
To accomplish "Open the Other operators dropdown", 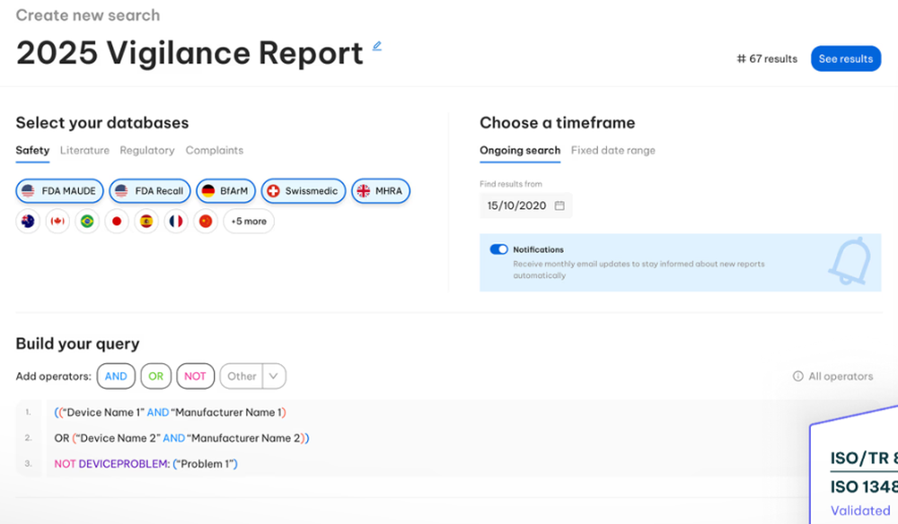I will 252,376.
